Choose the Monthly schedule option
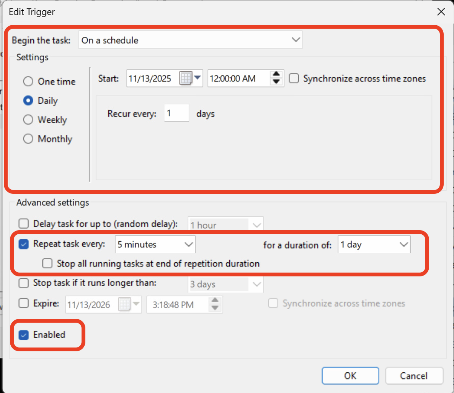This screenshot has height=393, width=454. coord(28,139)
